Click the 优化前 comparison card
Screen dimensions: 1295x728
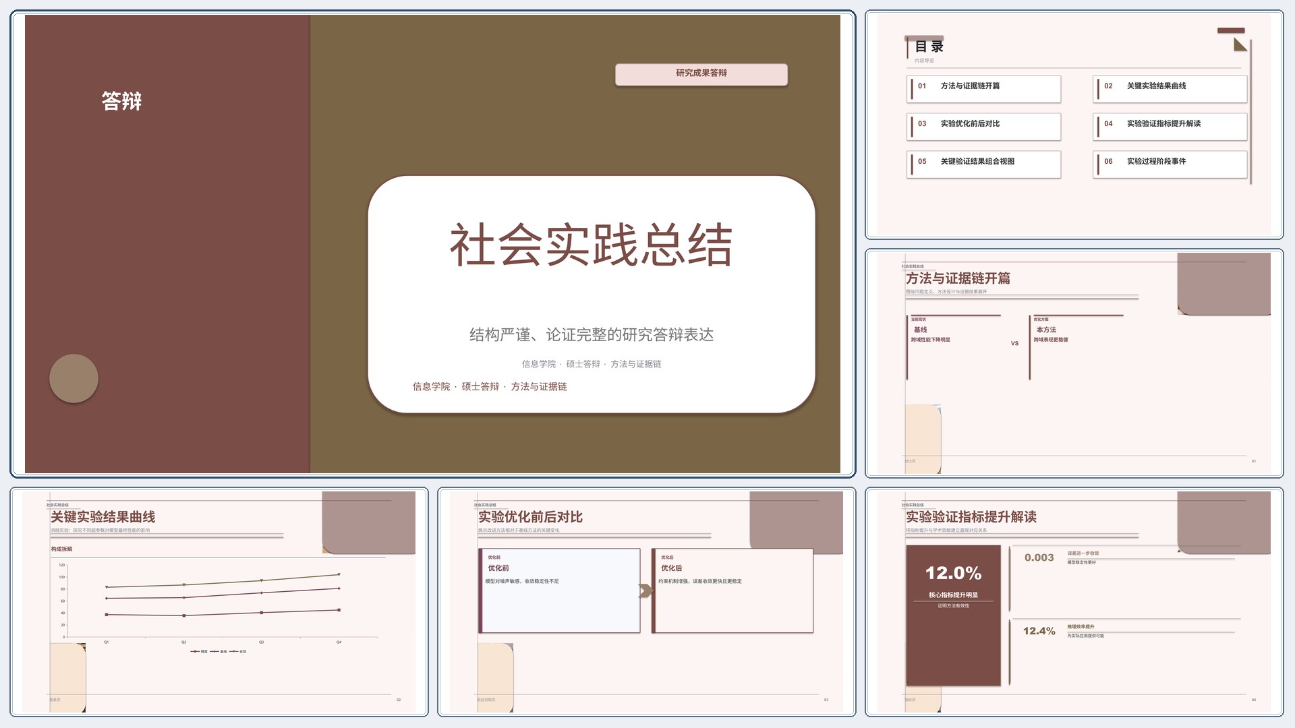click(559, 590)
